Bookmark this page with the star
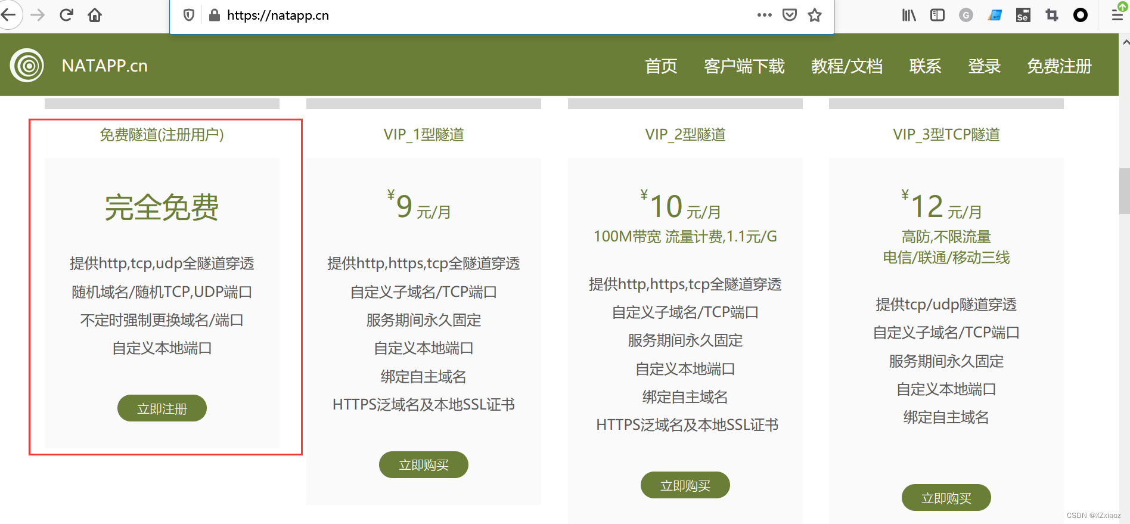1130x524 pixels. pos(815,15)
